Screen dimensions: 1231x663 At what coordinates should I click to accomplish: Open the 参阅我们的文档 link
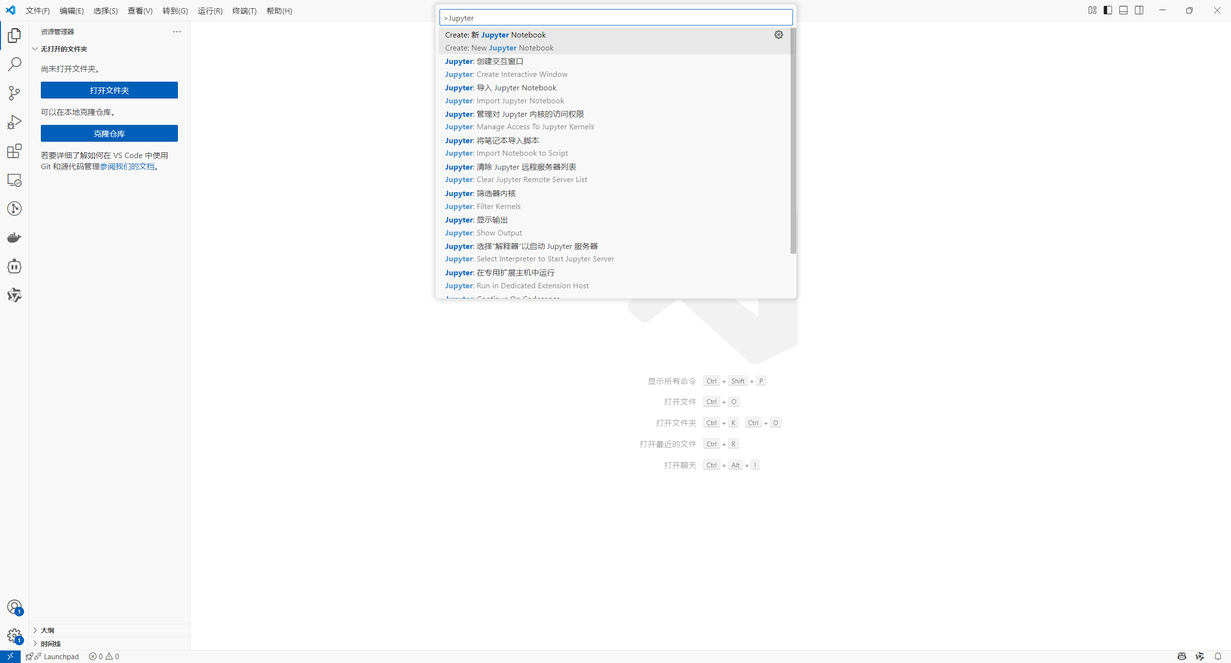pyautogui.click(x=127, y=167)
